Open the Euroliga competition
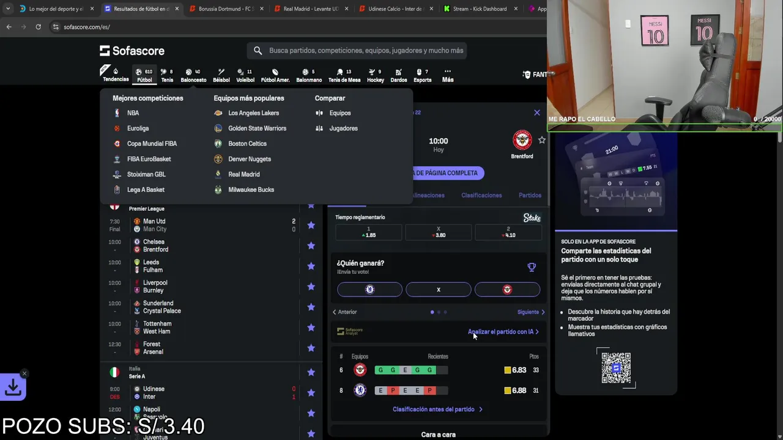The height and width of the screenshot is (440, 783). coord(138,128)
